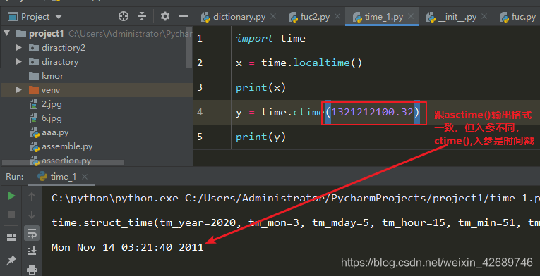The image size is (540, 276).
Task: Close the dictionary.py tab
Action: pos(273,16)
